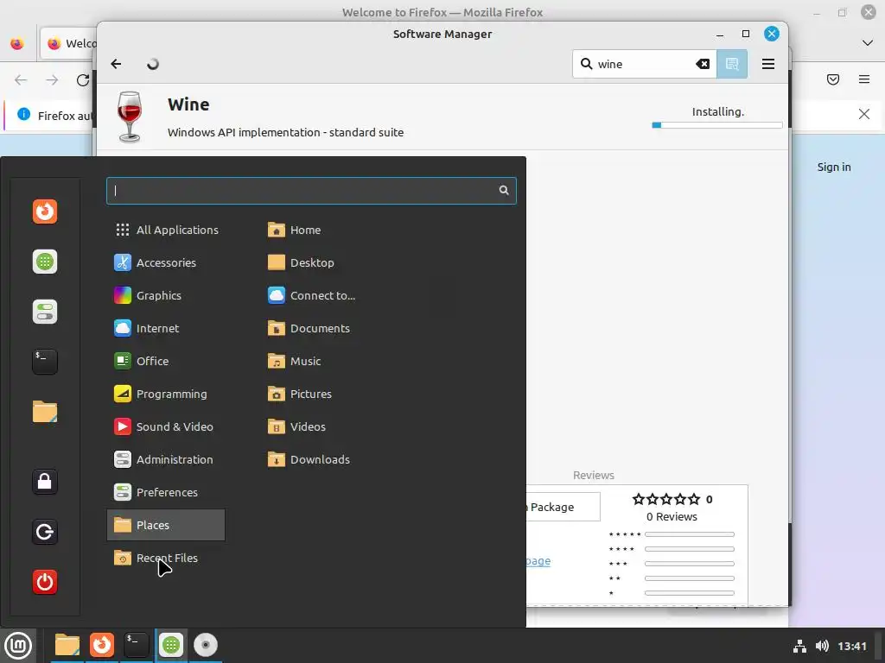Open Firefox from the menu favorites sidebar

(x=45, y=212)
